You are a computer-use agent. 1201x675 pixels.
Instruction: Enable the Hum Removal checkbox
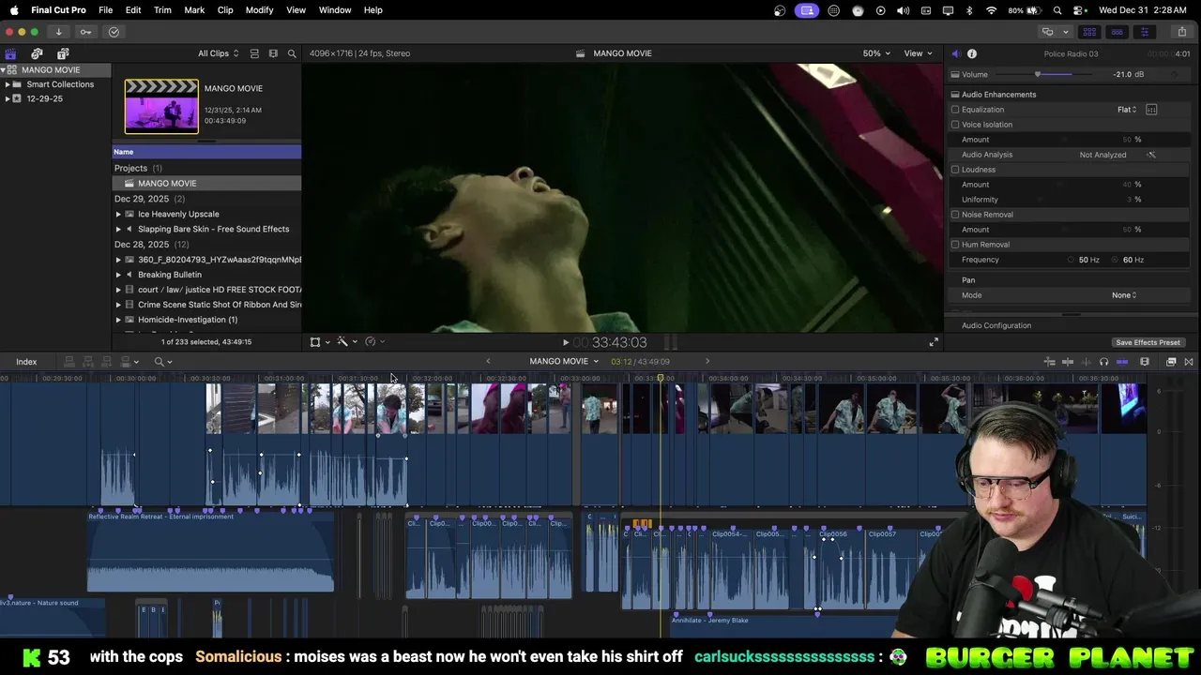click(x=955, y=245)
